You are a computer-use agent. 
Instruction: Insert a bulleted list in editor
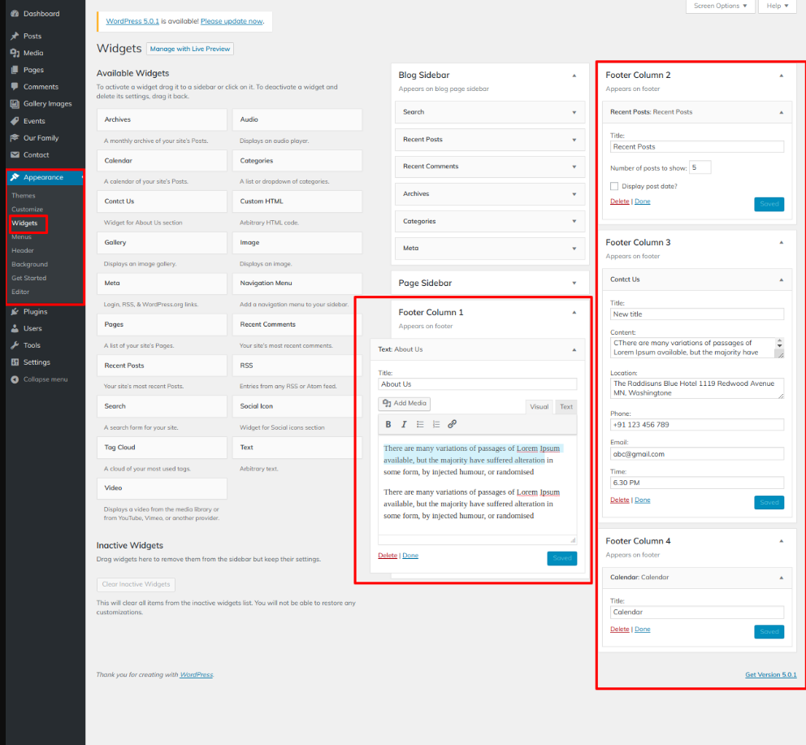[x=420, y=424]
